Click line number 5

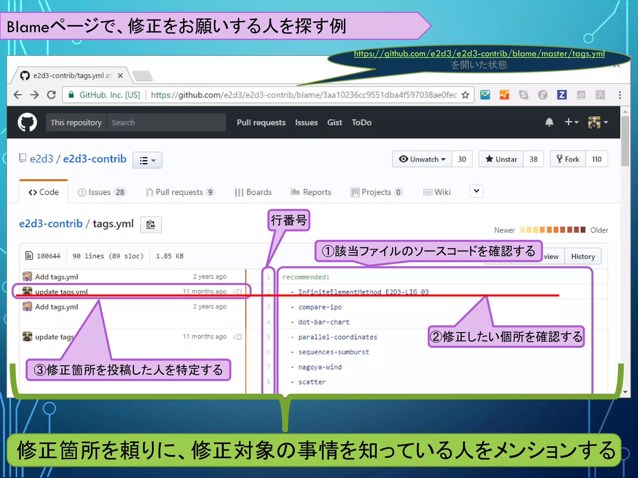pos(268,337)
